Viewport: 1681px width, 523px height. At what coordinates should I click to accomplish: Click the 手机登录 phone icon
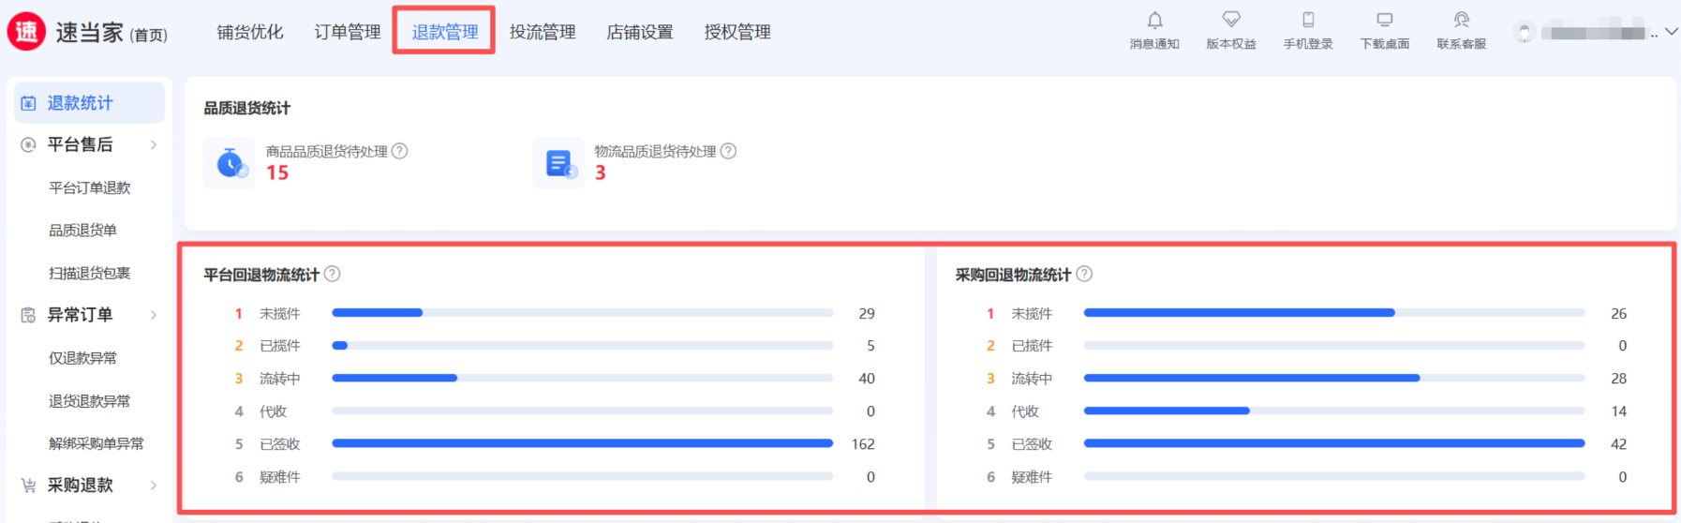point(1308,21)
